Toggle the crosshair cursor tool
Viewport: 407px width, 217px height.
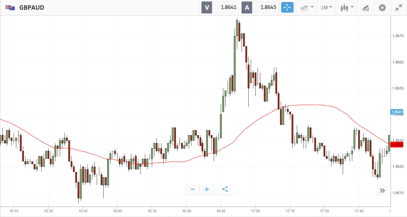tap(287, 7)
